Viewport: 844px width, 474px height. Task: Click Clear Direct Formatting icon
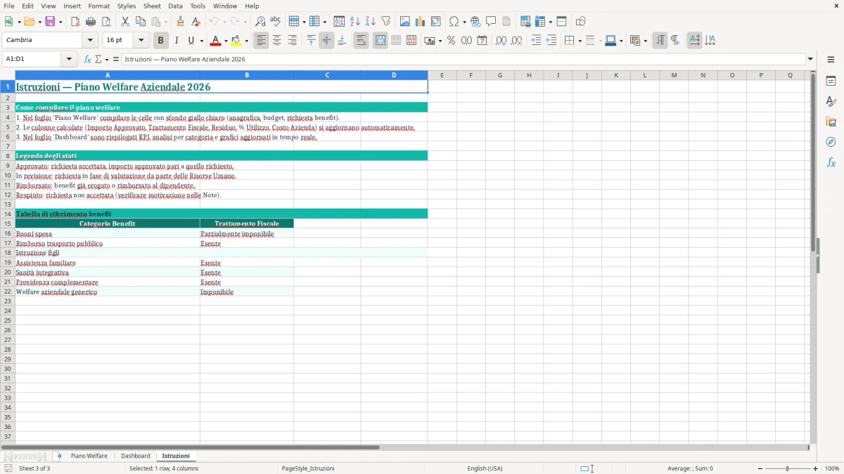click(x=196, y=22)
